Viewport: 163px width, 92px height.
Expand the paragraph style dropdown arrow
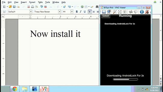click(31, 12)
